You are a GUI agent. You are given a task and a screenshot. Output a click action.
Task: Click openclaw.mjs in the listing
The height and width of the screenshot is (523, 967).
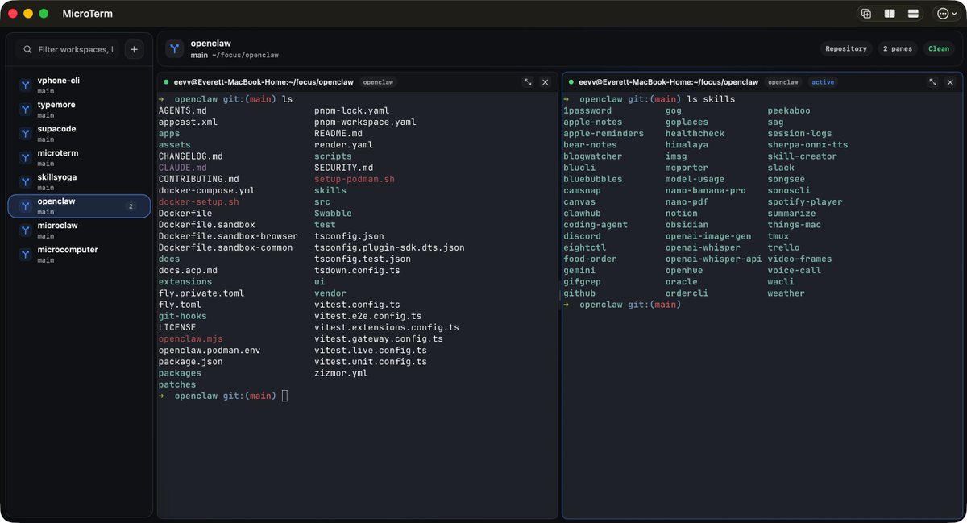[x=191, y=339]
